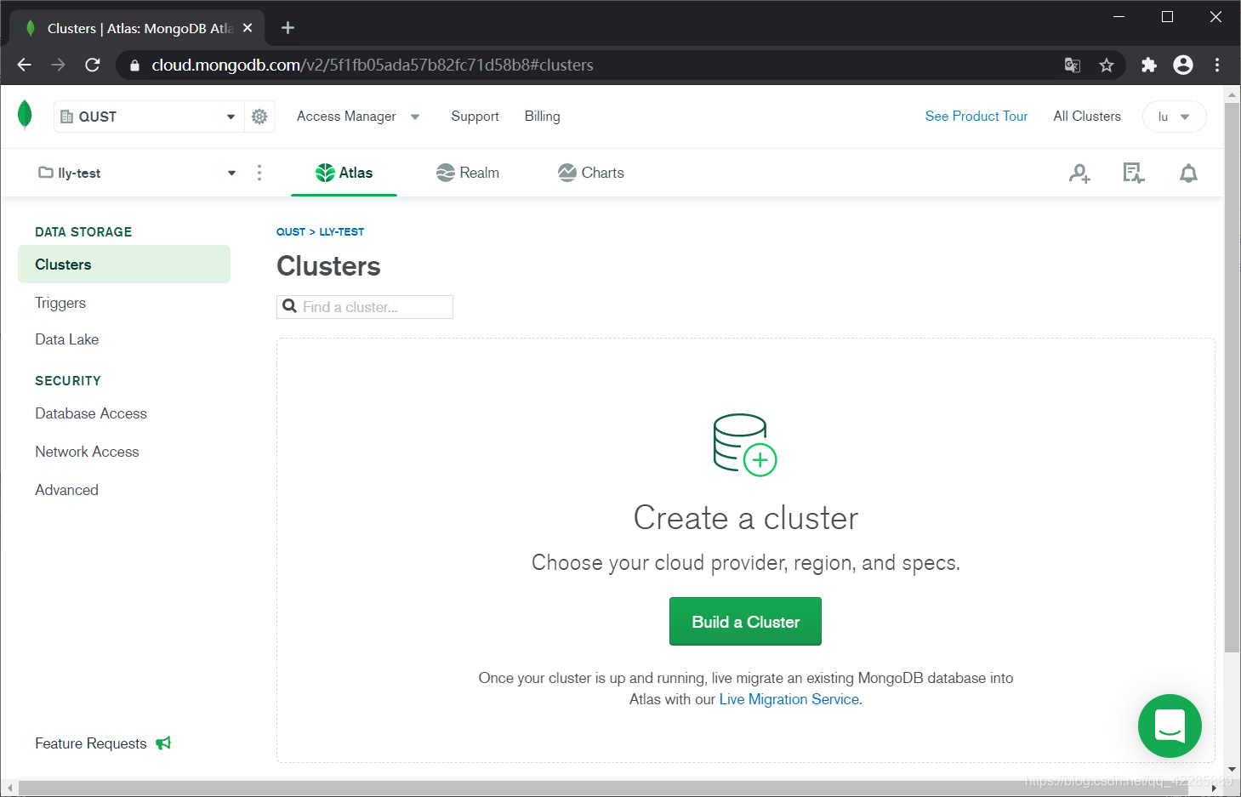Open Chrome extensions puzzle icon
This screenshot has width=1241, height=797.
[x=1149, y=65]
